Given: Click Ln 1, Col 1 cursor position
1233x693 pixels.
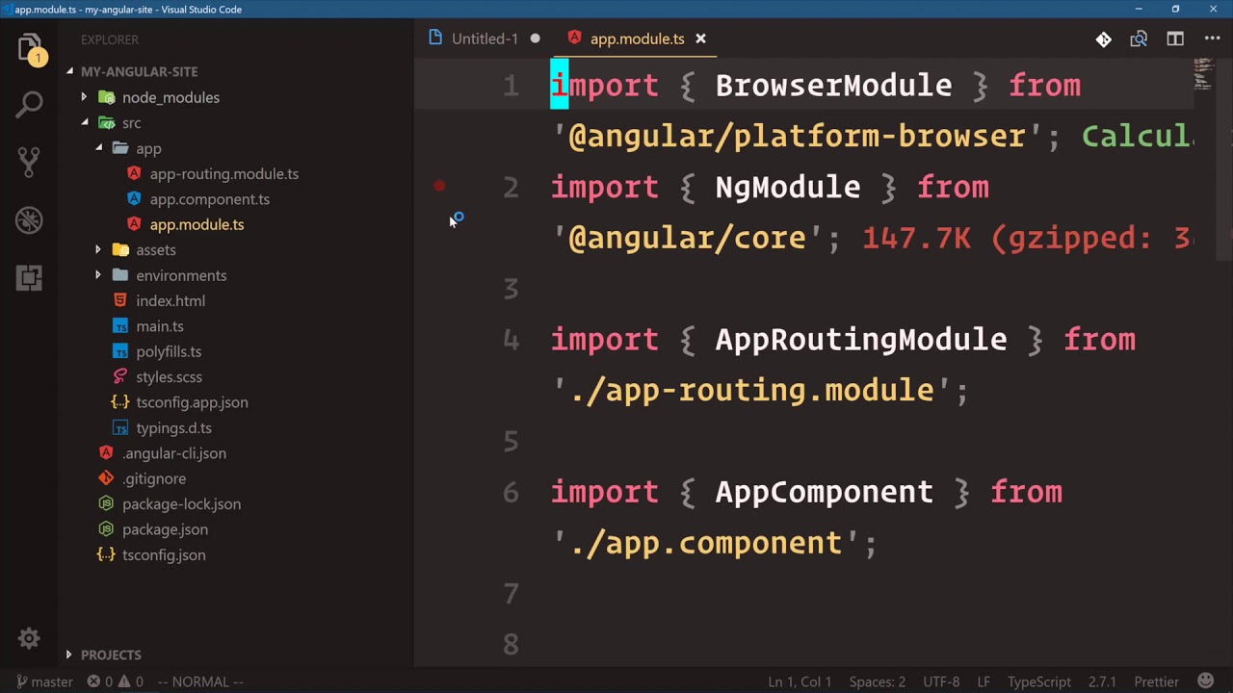Looking at the screenshot, I should tap(800, 681).
